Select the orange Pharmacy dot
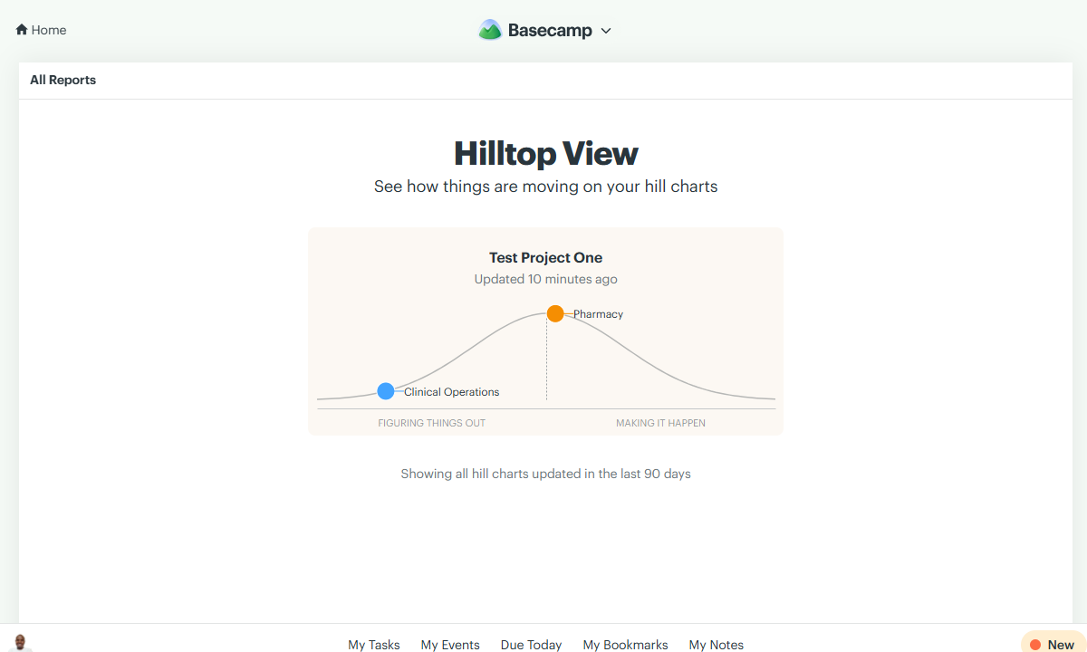This screenshot has height=652, width=1087. click(x=555, y=313)
